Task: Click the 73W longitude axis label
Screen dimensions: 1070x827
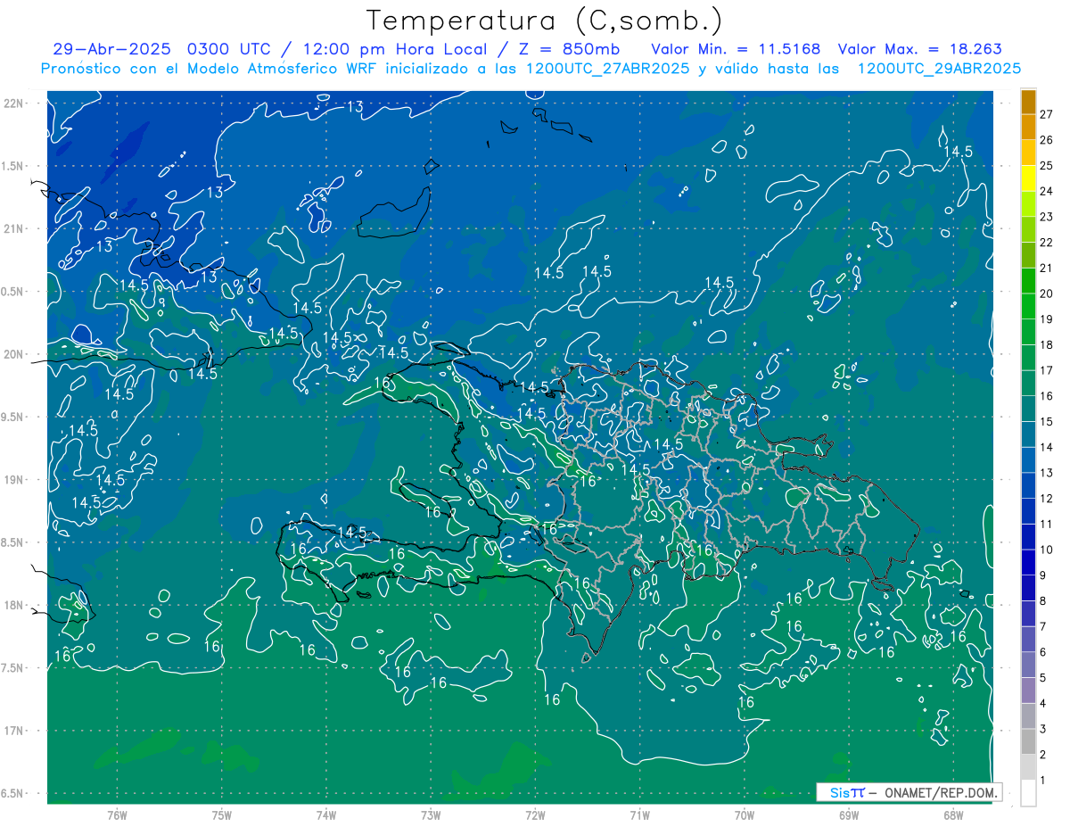Action: click(x=431, y=815)
